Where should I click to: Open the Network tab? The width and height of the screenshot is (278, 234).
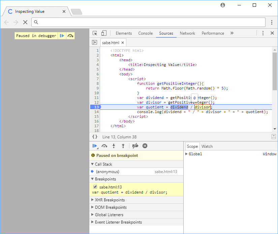[x=187, y=33]
